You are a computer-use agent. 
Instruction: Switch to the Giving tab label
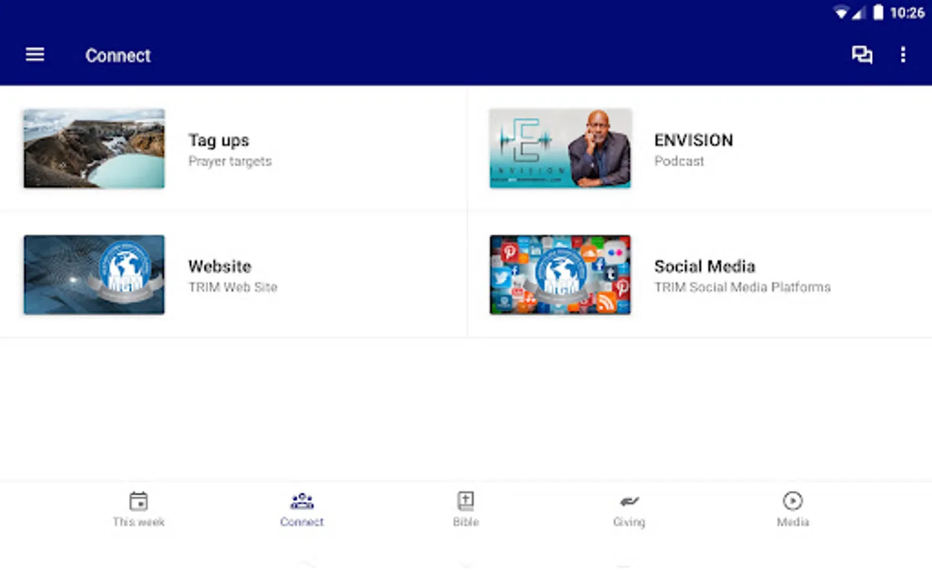click(x=629, y=522)
